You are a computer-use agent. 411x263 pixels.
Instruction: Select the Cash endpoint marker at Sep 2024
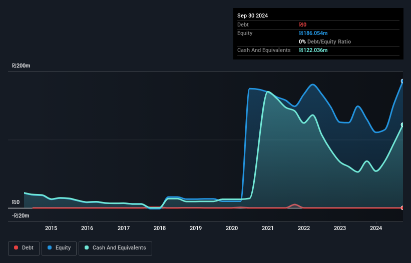click(402, 125)
